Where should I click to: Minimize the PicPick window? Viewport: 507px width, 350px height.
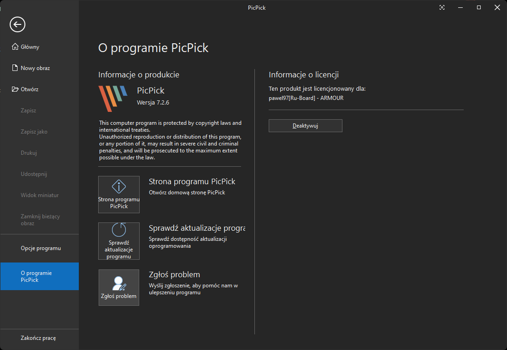point(460,7)
